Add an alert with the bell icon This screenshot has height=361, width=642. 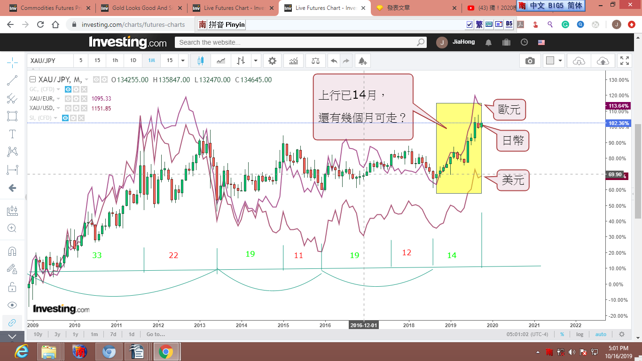point(362,61)
